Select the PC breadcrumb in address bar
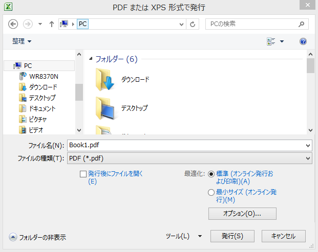The height and width of the screenshot is (252, 318). click(x=82, y=24)
